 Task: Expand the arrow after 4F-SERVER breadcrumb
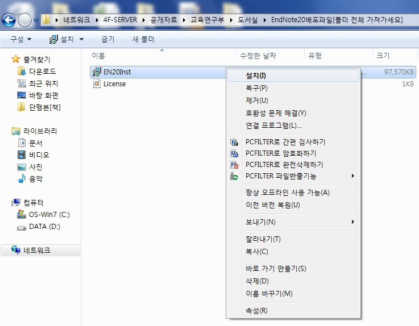[144, 20]
